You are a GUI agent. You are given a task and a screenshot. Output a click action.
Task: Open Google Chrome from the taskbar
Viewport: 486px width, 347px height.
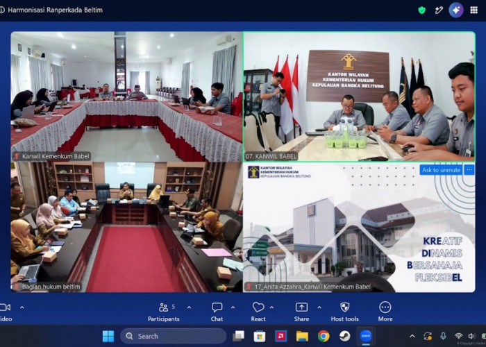tap(324, 336)
